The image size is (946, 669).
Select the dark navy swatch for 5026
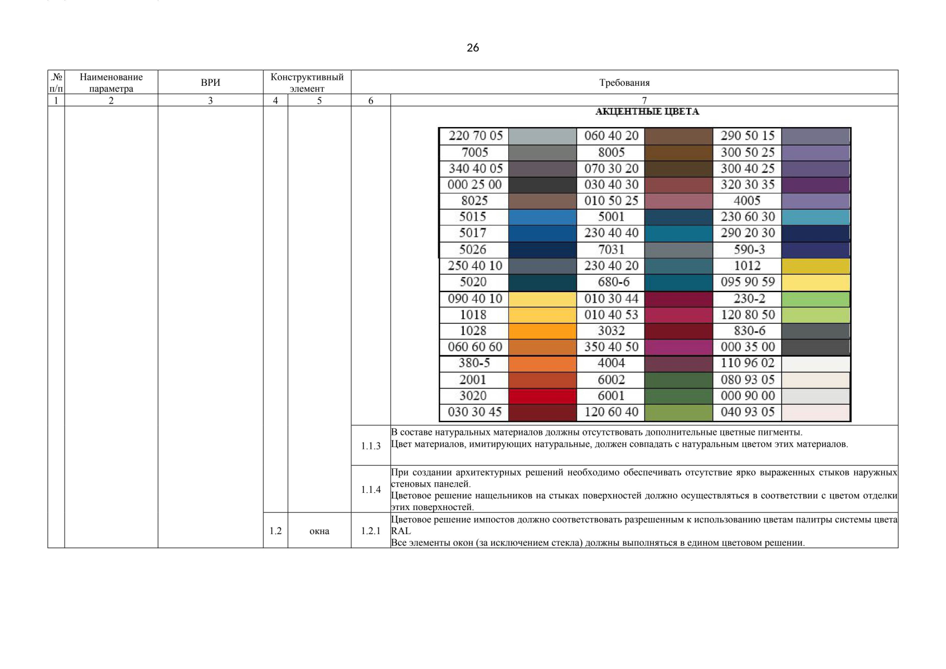542,250
